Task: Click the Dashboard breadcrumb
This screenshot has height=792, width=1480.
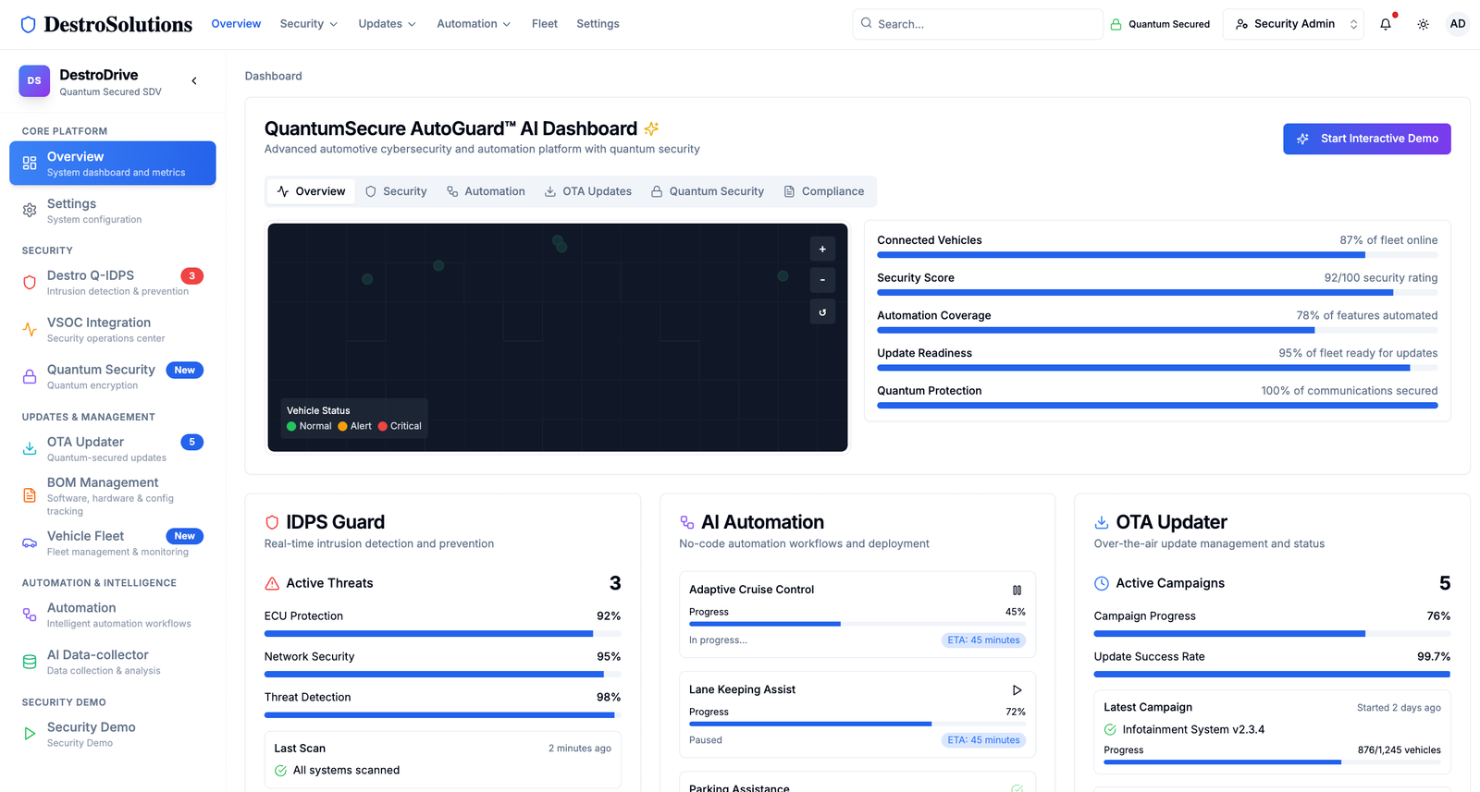Action: coord(273,76)
